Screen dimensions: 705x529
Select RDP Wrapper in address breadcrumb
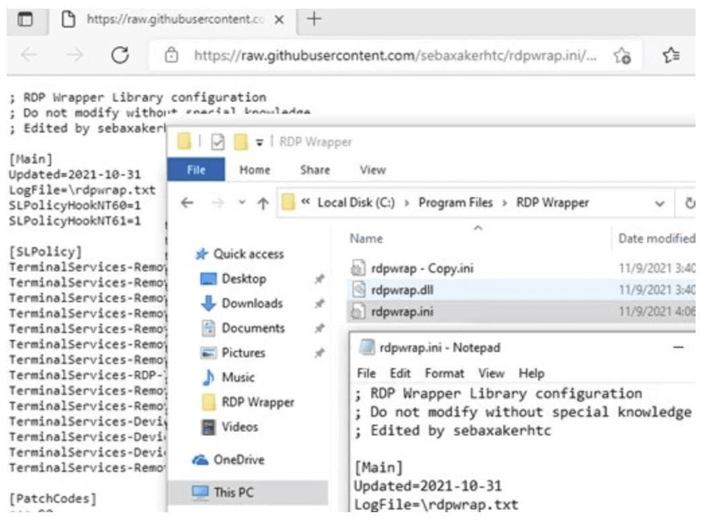tap(552, 203)
